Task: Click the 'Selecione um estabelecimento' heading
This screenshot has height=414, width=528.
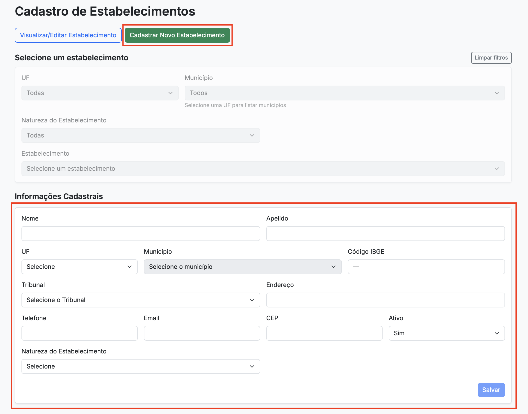Action: coord(72,58)
